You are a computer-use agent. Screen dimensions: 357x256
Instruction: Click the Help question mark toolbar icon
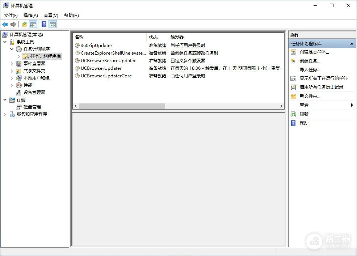pos(44,25)
